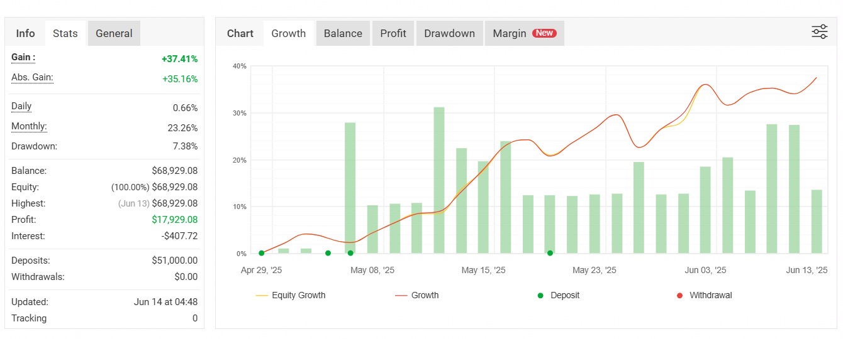Click the red New badge on Margin
843x339 pixels.
(x=544, y=33)
